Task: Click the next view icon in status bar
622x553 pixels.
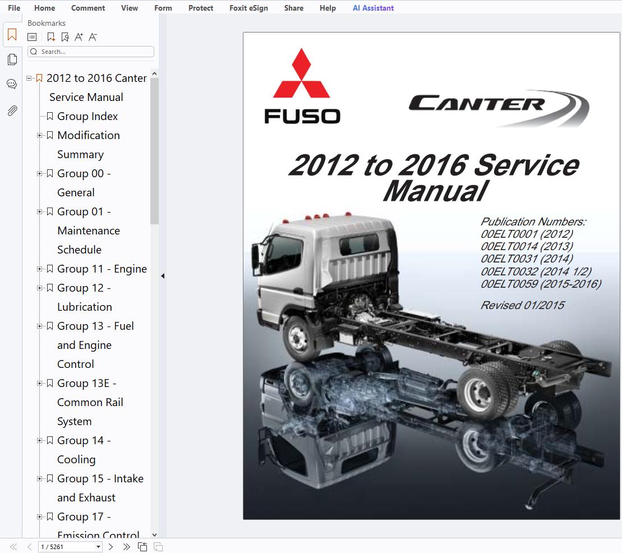Action: [x=158, y=547]
